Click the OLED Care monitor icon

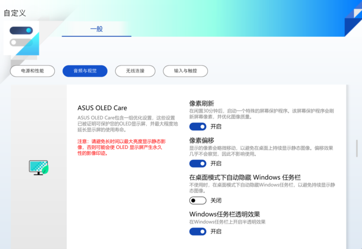click(39, 167)
